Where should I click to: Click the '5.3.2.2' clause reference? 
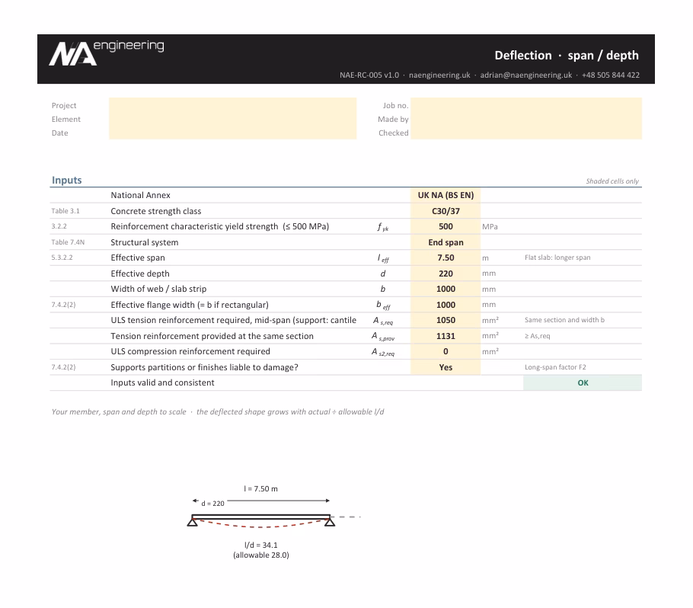(62, 258)
